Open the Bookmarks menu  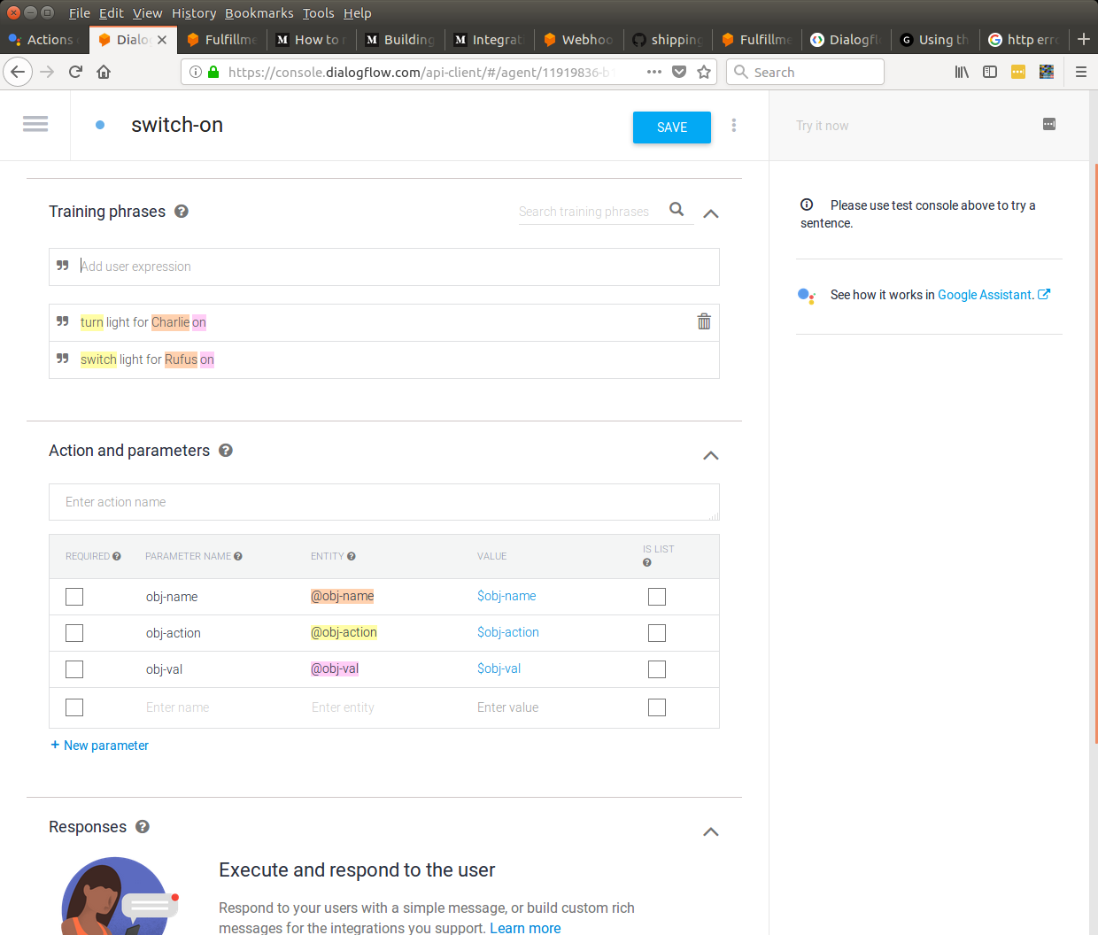(259, 12)
